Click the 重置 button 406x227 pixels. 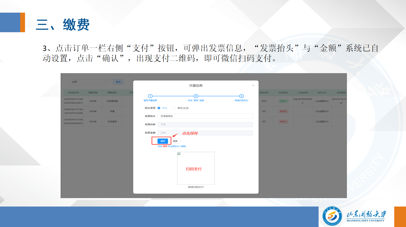[175, 141]
